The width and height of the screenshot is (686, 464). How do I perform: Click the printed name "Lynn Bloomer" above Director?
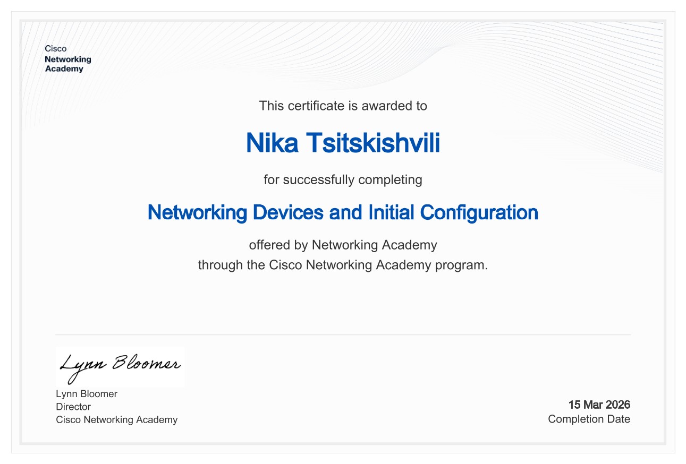click(87, 394)
